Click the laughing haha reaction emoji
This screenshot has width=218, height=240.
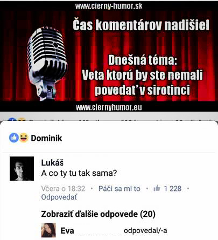pos(24,138)
